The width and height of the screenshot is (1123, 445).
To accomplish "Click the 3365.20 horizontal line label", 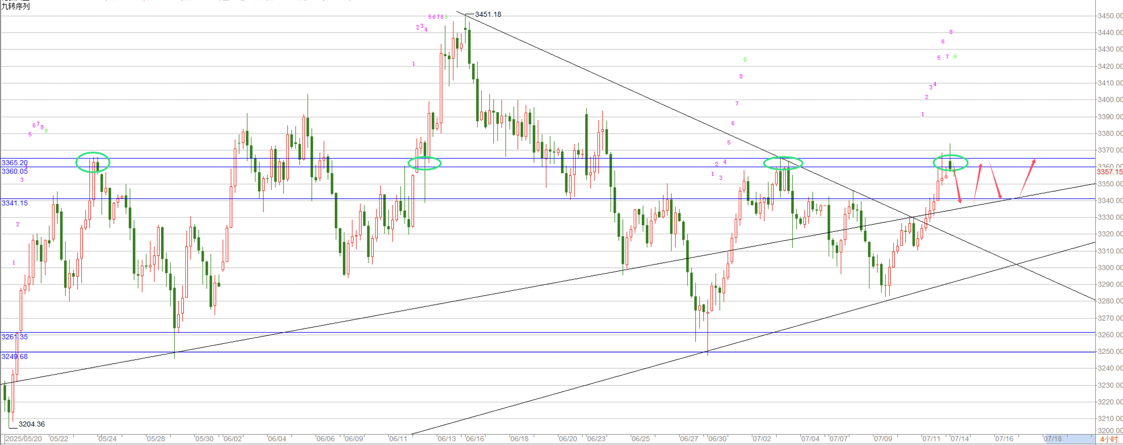I will (15, 163).
